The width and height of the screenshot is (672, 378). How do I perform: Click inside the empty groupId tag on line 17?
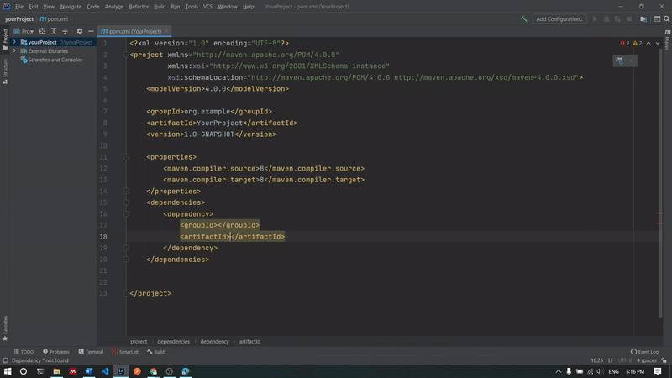[x=218, y=225]
